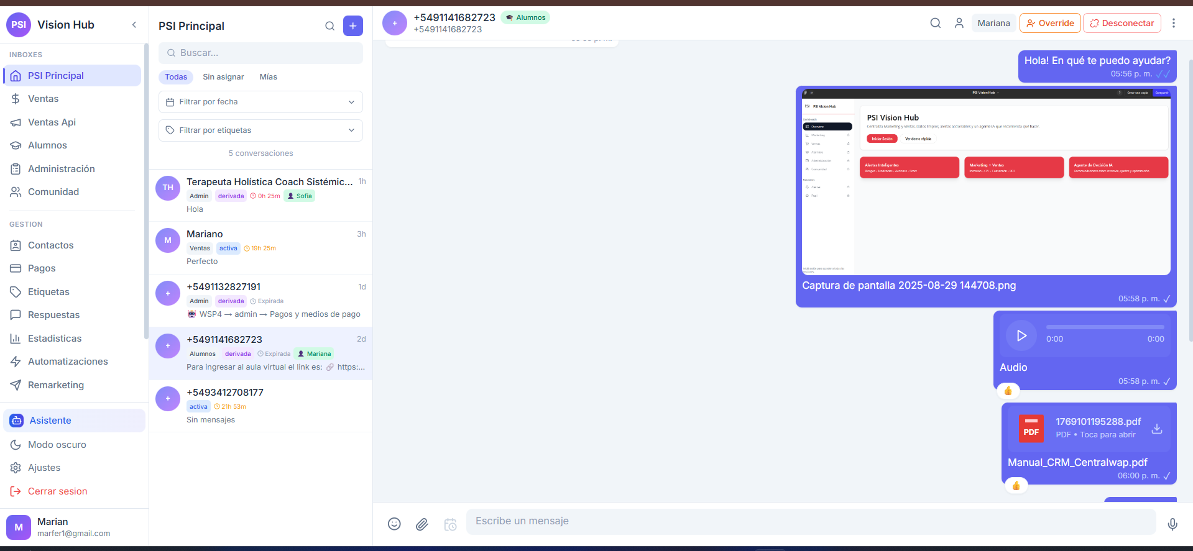Open the Ventas inbox
The width and height of the screenshot is (1193, 551).
[72, 99]
